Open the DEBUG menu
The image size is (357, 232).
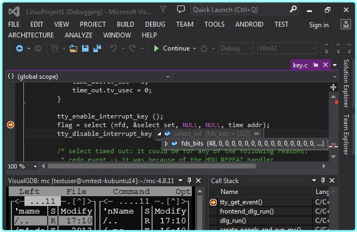(155, 24)
